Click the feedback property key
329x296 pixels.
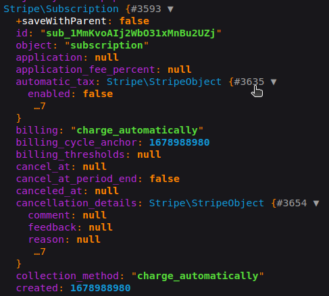pos(52,227)
